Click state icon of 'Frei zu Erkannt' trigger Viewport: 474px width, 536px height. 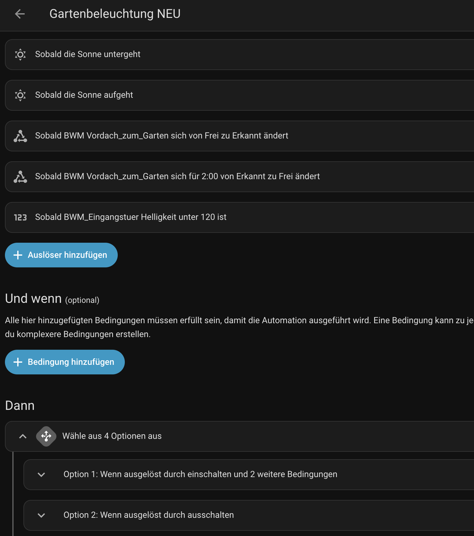click(20, 136)
